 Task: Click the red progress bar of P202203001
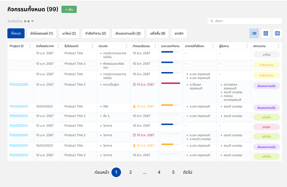pyautogui.click(x=170, y=84)
